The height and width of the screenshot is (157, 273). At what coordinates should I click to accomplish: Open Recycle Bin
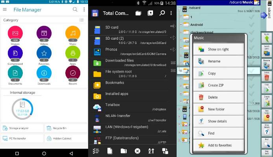(66, 128)
